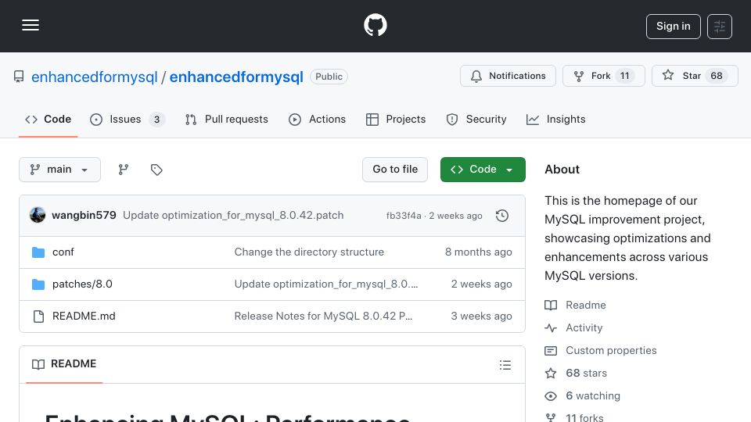This screenshot has width=751, height=422.
Task: Open the conf directory
Action: point(63,252)
